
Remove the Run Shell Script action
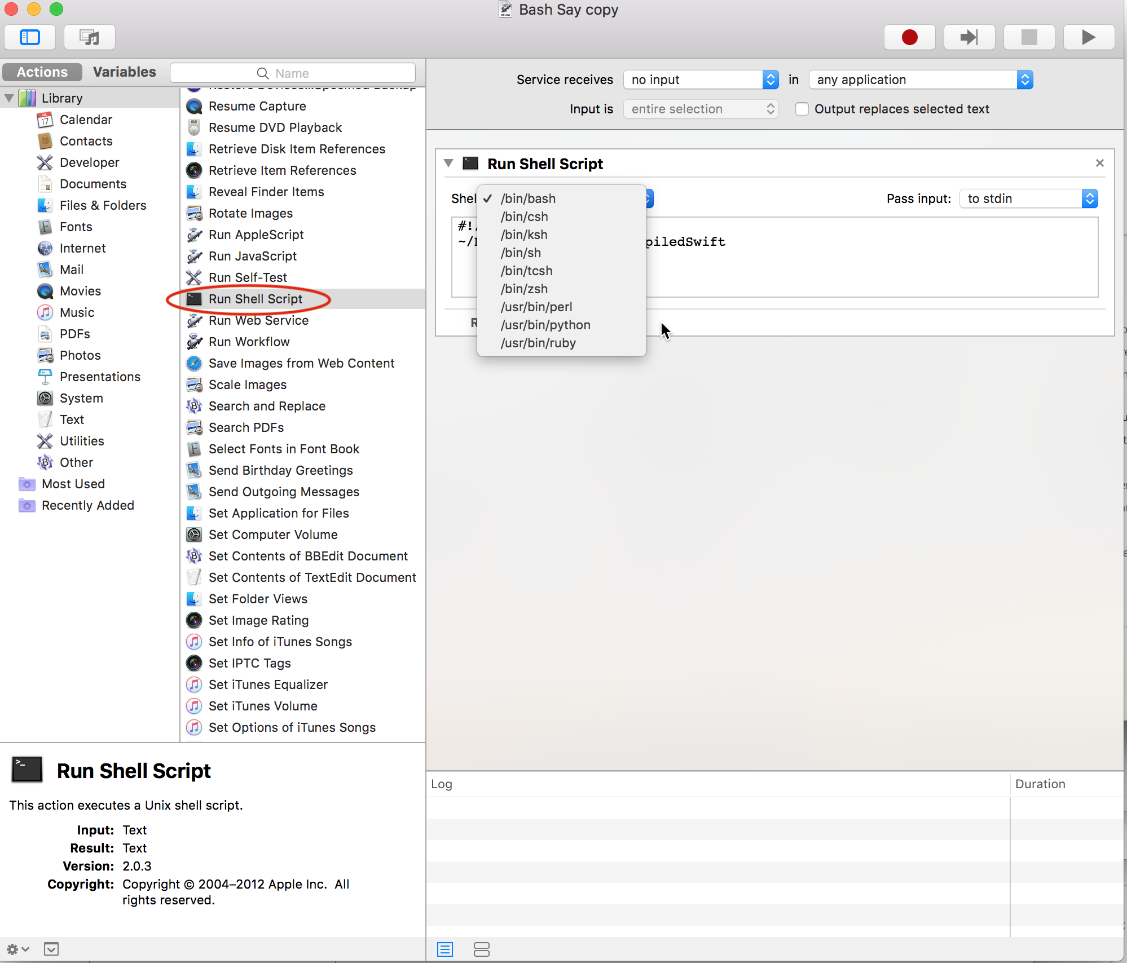[x=1099, y=163]
